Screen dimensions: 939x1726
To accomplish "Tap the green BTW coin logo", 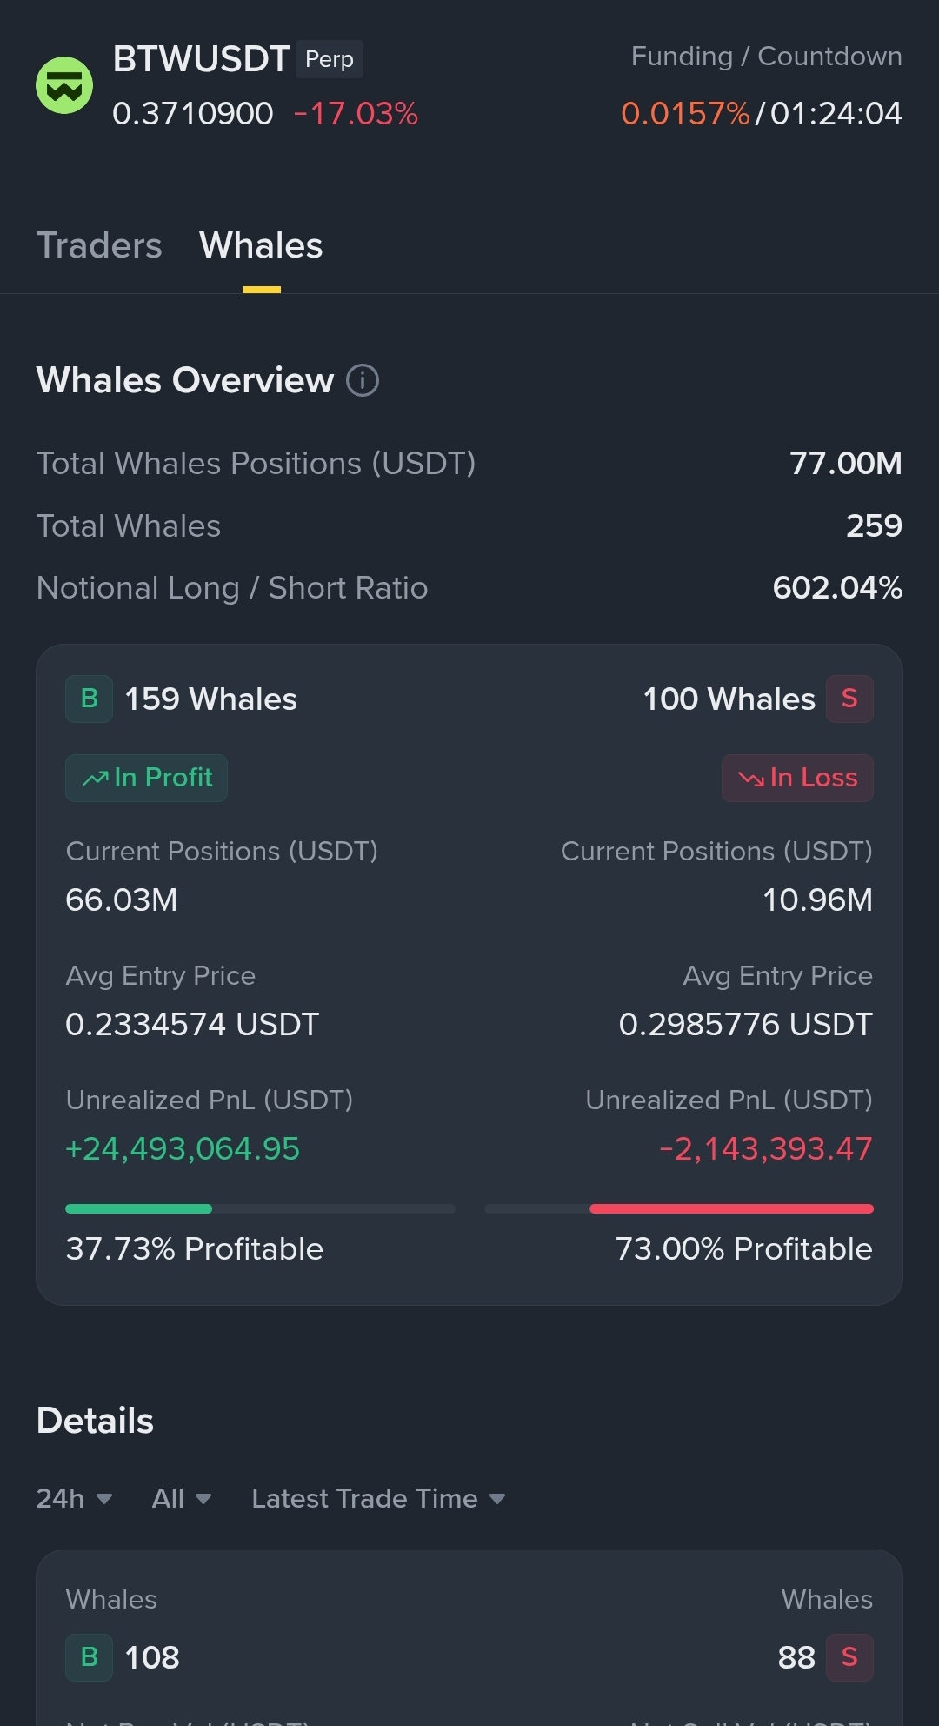I will pos(64,85).
